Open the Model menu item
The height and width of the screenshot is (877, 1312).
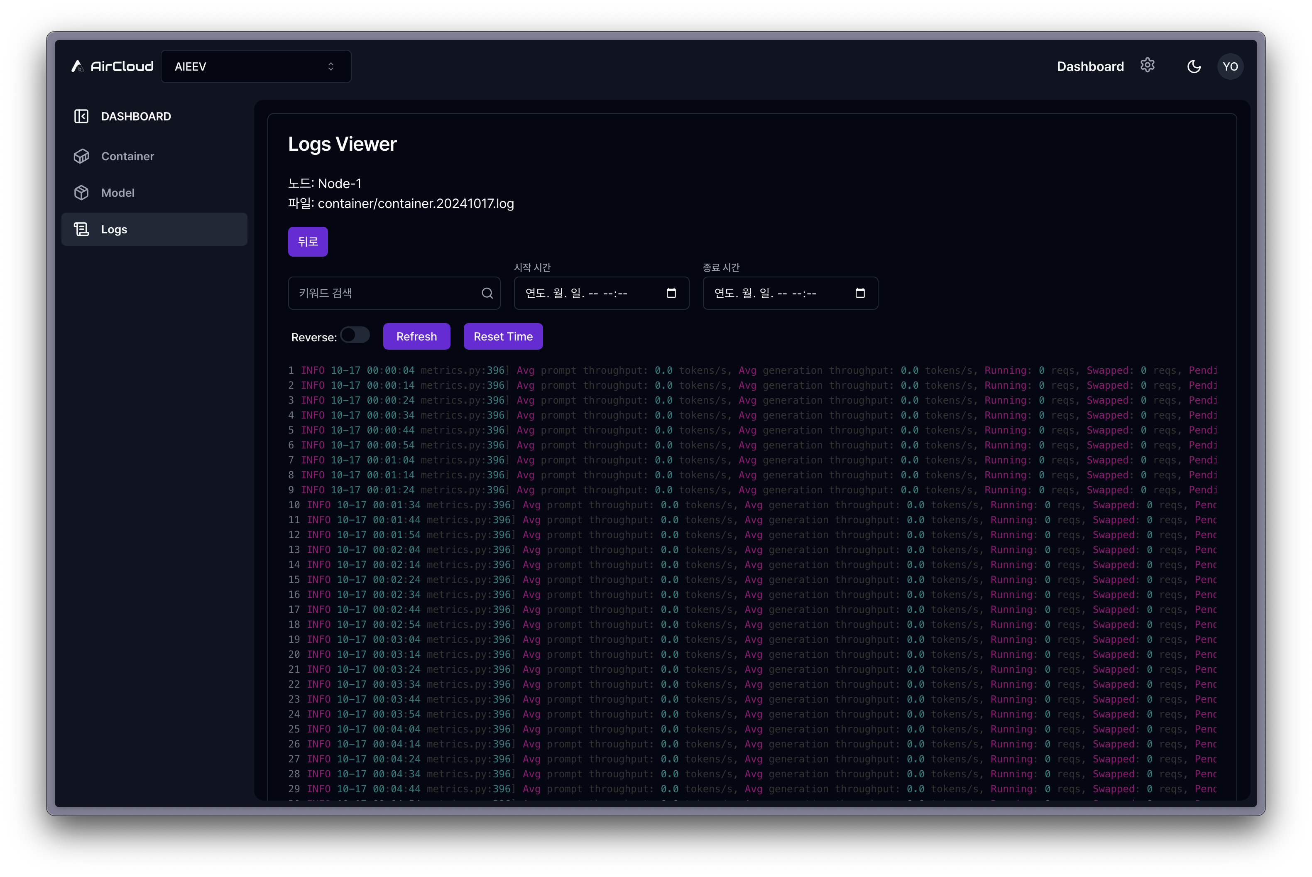pyautogui.click(x=154, y=192)
